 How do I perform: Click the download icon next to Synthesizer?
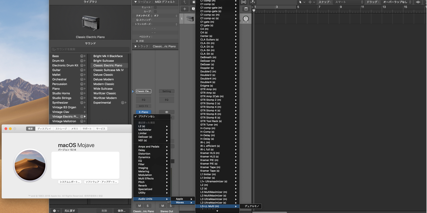(82, 102)
